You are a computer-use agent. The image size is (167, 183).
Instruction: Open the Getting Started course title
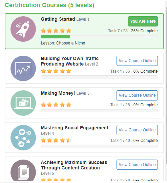58,19
